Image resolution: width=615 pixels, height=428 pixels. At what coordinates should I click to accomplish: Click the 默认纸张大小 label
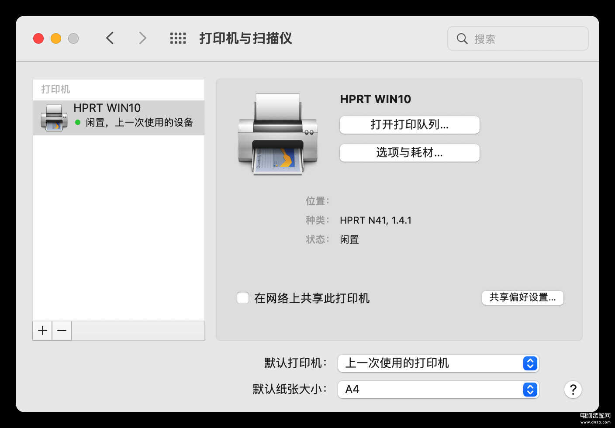coord(290,389)
